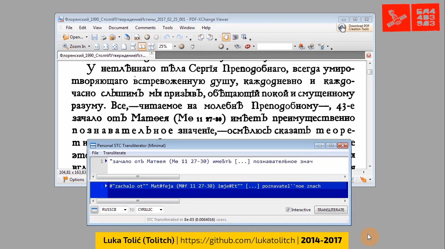
Task: Click the find next binoculars icon
Action: point(311,46)
